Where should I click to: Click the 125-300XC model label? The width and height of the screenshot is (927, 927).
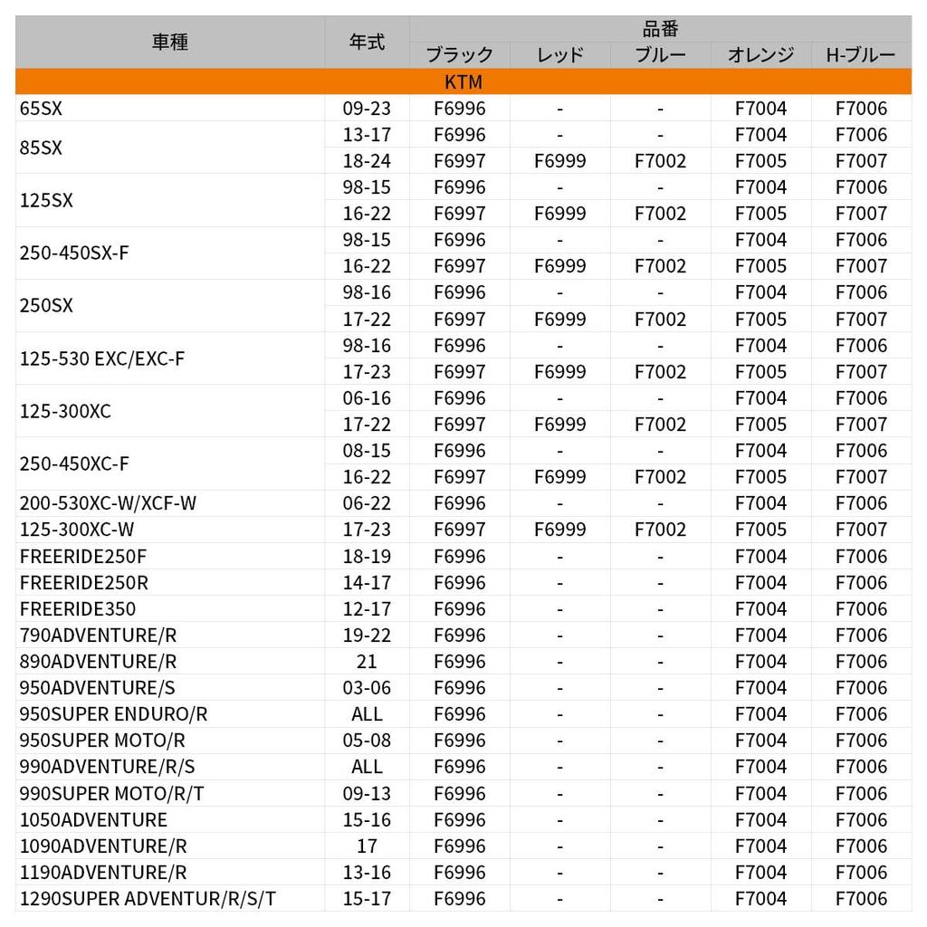[65, 411]
